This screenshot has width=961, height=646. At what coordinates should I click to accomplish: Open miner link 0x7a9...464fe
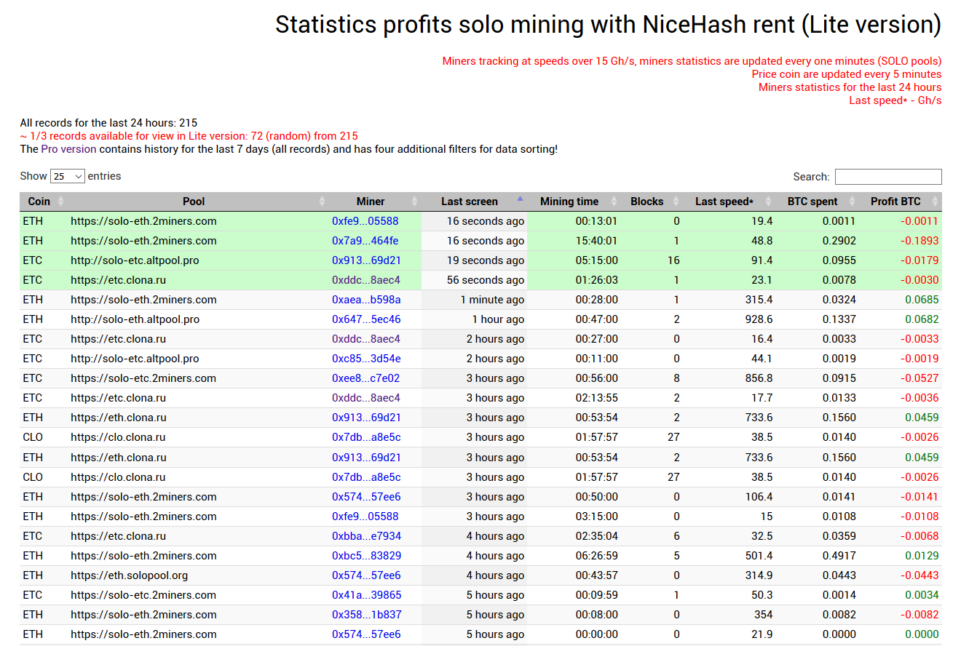click(365, 241)
